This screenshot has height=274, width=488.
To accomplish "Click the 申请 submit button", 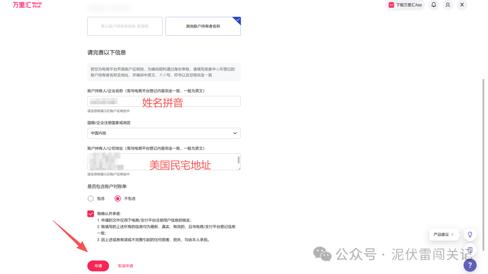I will 98,266.
